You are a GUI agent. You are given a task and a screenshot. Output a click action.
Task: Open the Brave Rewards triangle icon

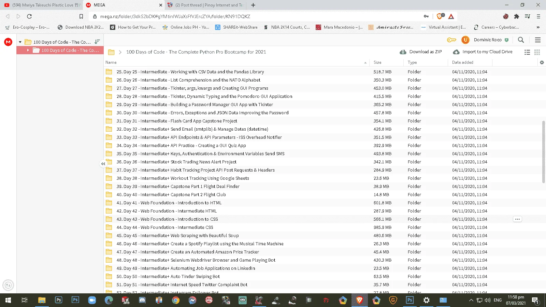(x=451, y=16)
